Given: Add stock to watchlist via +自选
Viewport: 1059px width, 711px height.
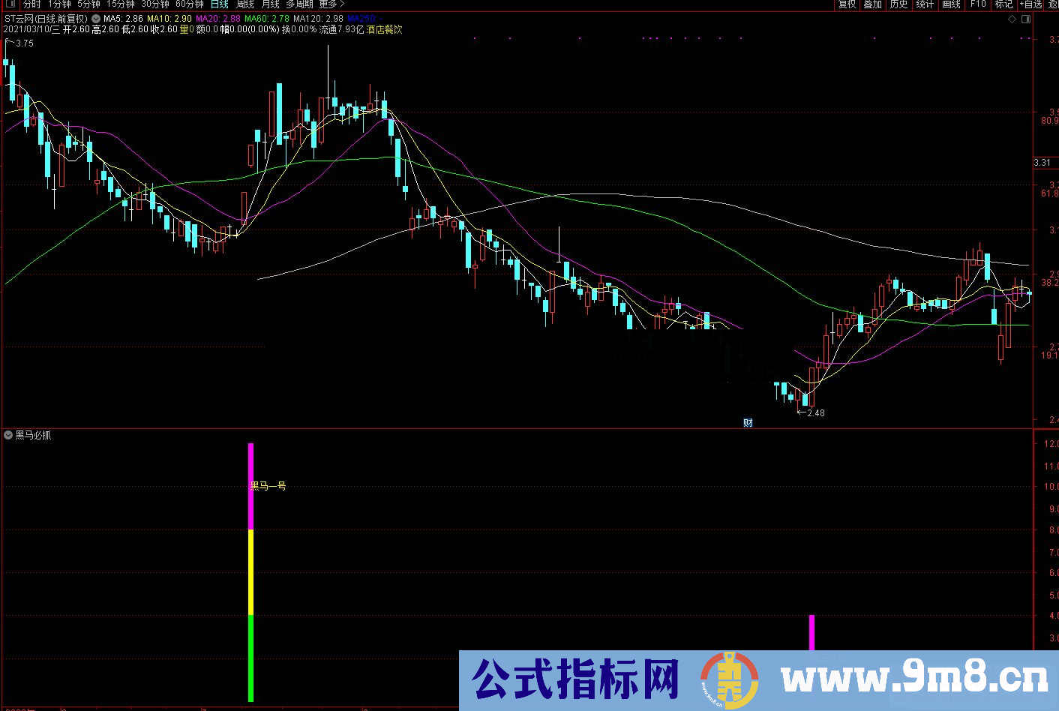Looking at the screenshot, I should tap(1029, 4).
